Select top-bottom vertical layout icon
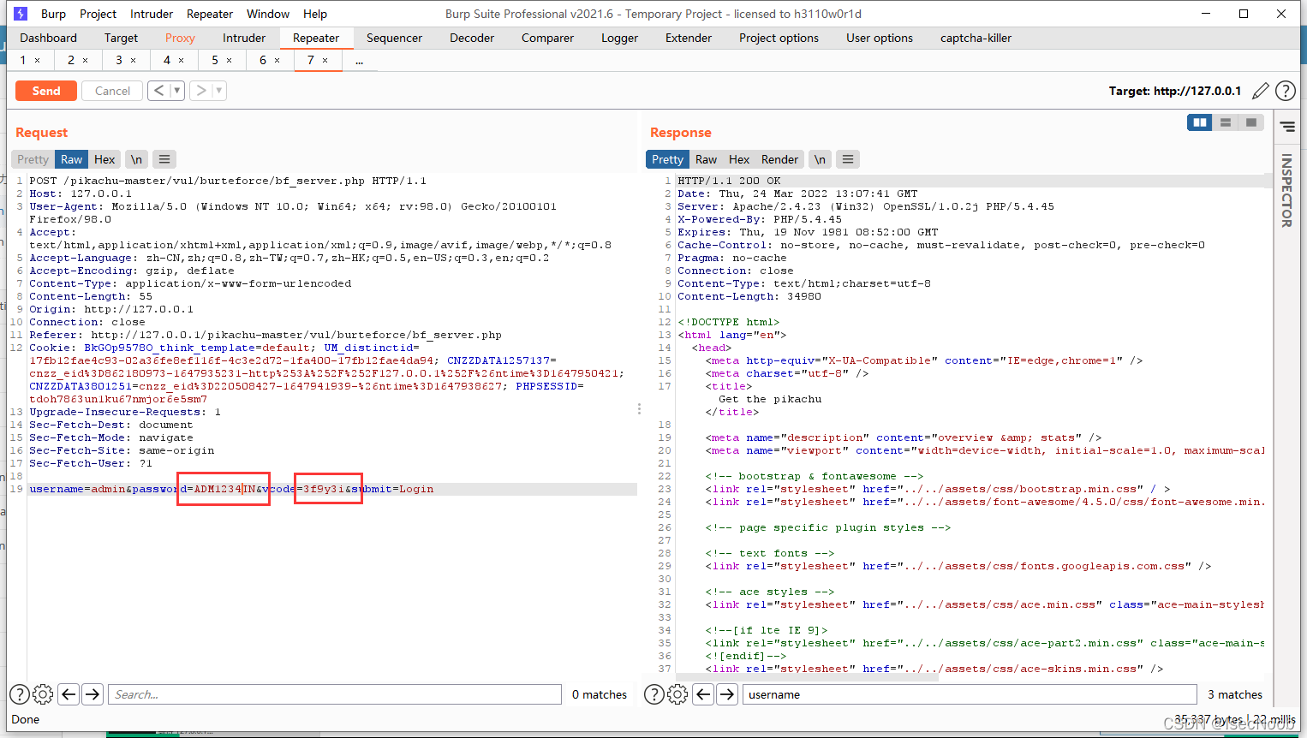The image size is (1307, 738). [1226, 122]
